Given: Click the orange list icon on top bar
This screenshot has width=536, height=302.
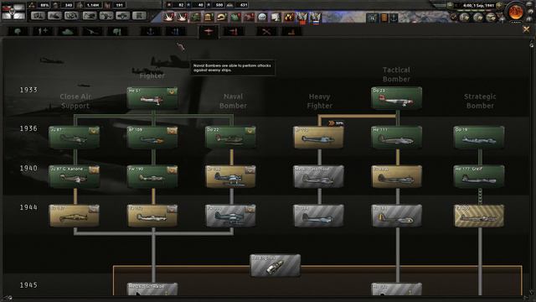Looking at the screenshot, I should click(384, 18).
